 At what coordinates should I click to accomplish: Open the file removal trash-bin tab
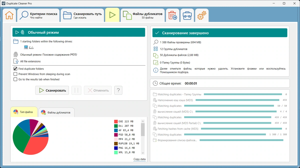pos(172,15)
